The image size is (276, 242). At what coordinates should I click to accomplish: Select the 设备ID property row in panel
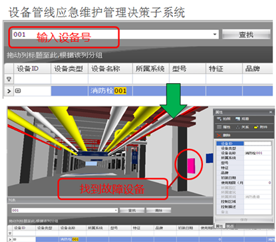tap(244, 144)
